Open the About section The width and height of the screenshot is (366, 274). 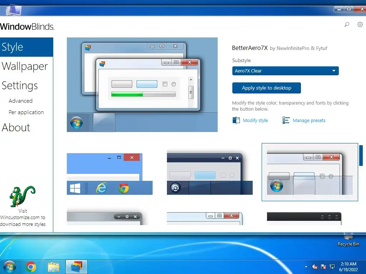(16, 128)
